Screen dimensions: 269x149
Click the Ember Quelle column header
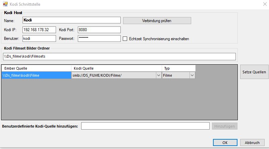coord(36,68)
